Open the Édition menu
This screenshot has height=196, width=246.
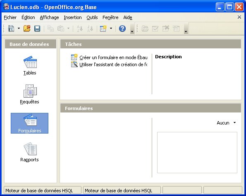click(x=28, y=17)
